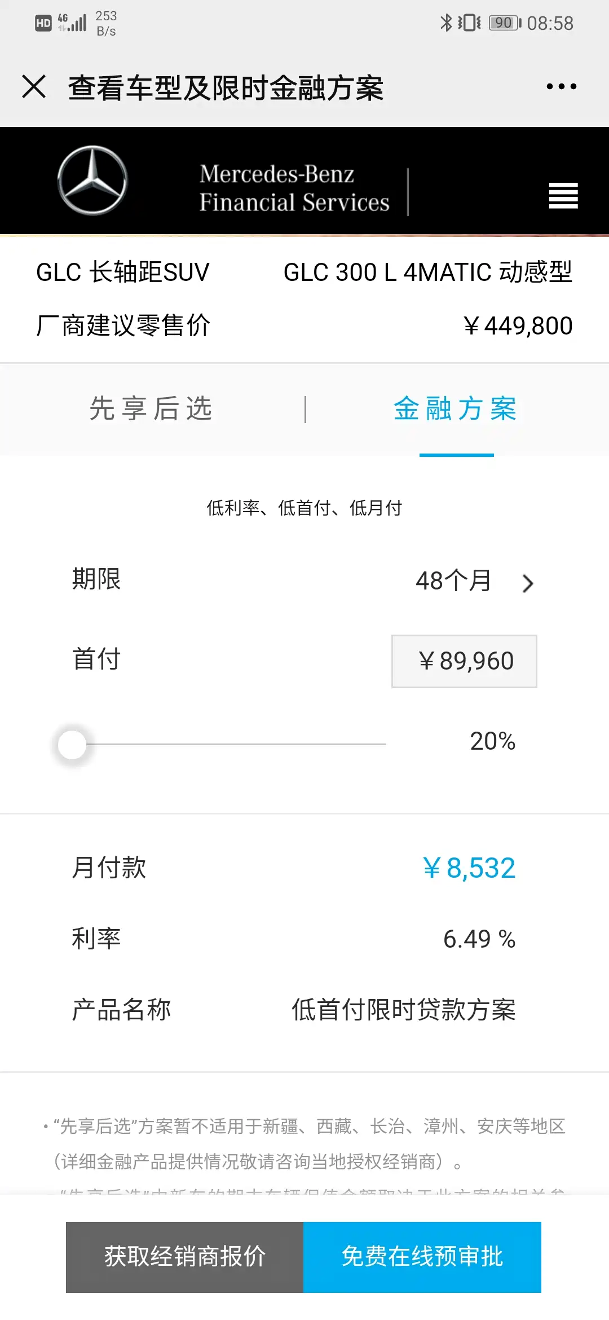Open the three-dot more options menu

pyautogui.click(x=561, y=87)
